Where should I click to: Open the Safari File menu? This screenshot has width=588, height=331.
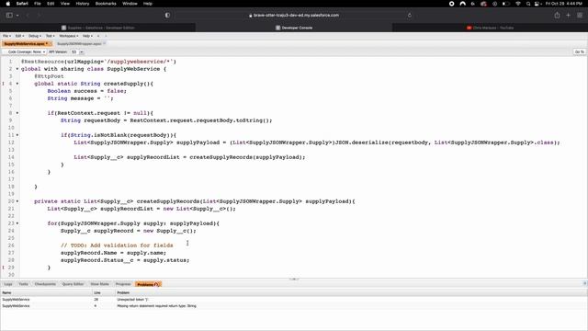coord(38,4)
